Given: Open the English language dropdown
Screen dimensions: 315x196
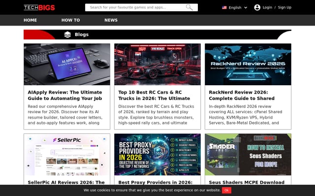Looking at the screenshot, I should (x=235, y=8).
